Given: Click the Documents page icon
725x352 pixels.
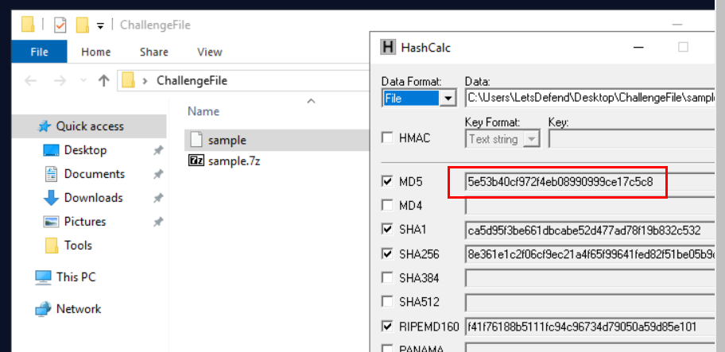Looking at the screenshot, I should pyautogui.click(x=51, y=174).
